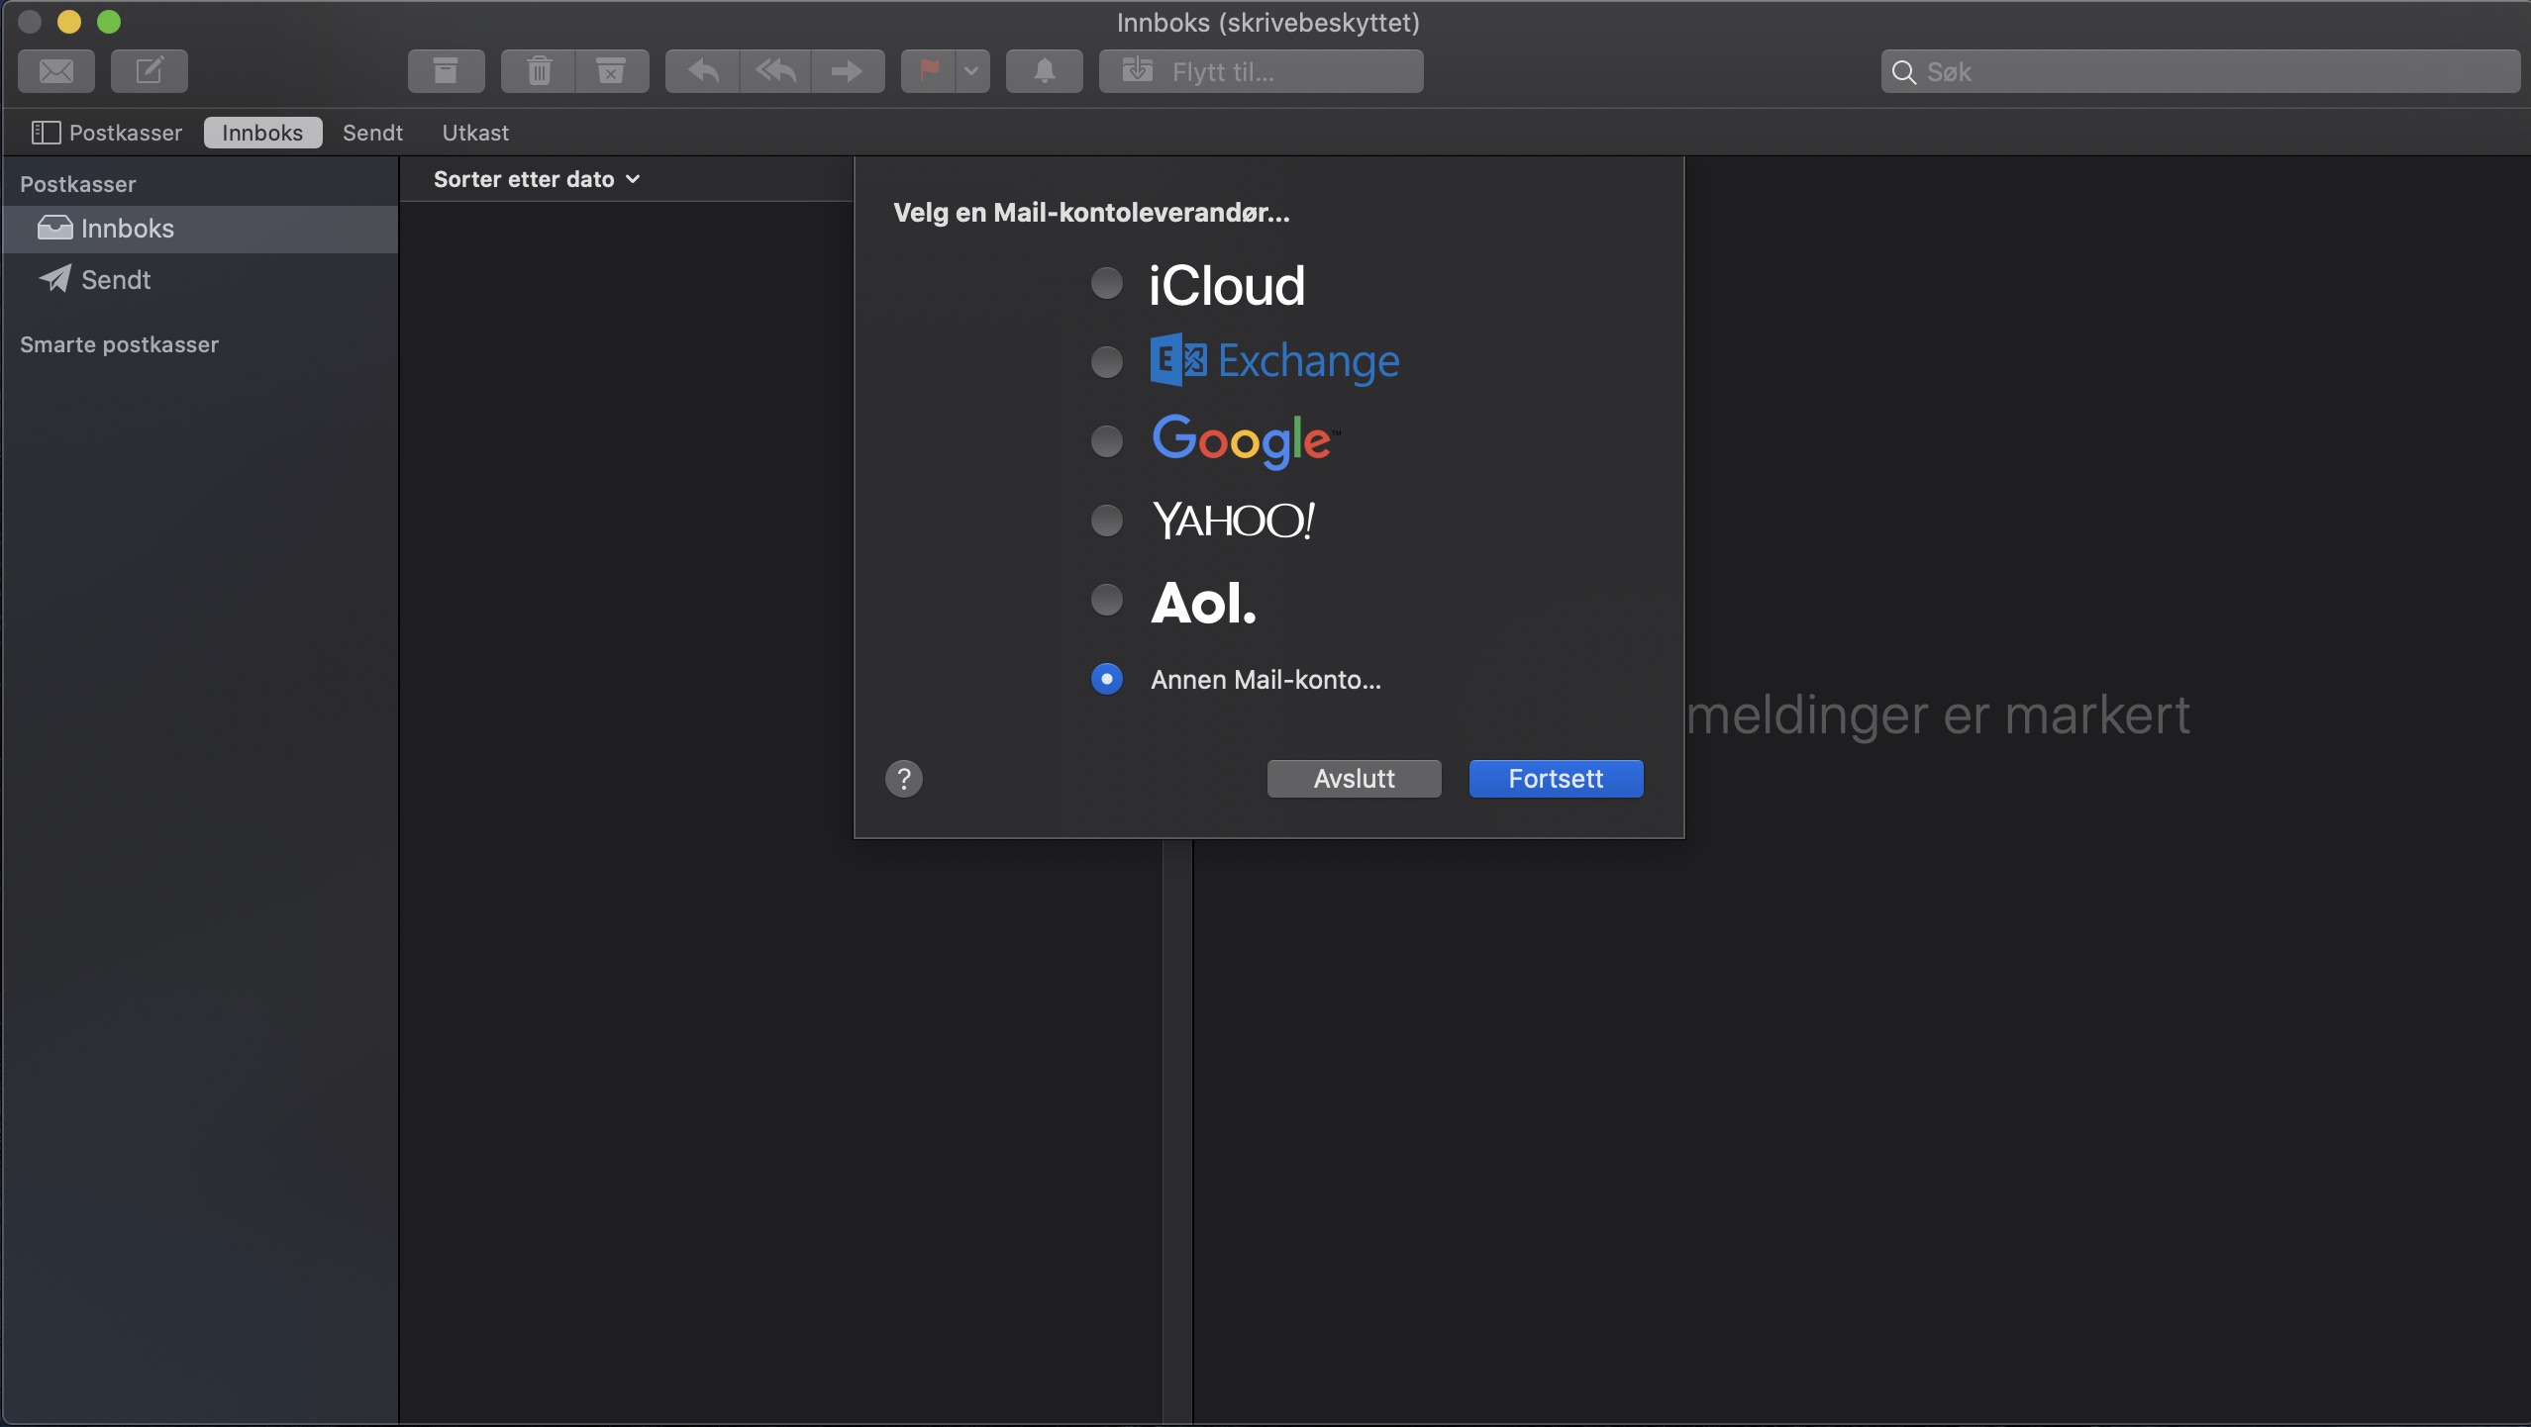Switch to the Utkast favorites tab
Viewport: 2531px width, 1427px height.
[475, 133]
